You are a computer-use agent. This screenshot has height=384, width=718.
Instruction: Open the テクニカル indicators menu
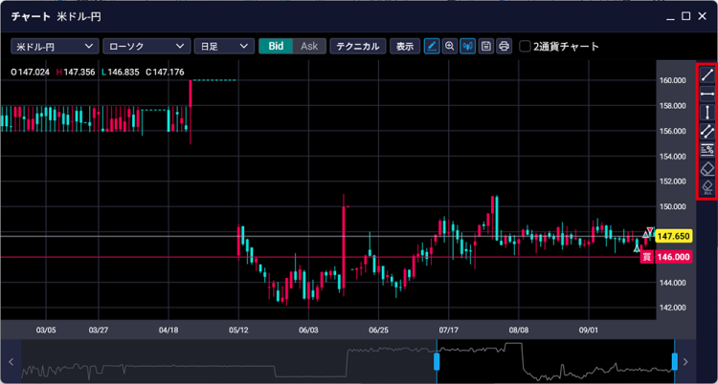pos(357,46)
